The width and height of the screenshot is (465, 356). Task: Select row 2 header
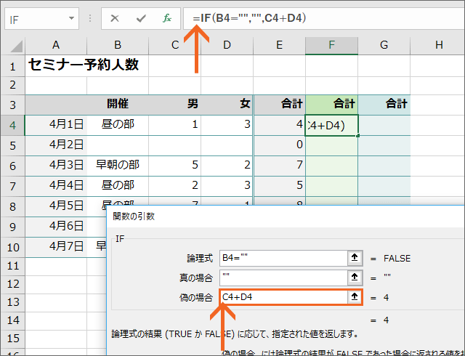tap(13, 86)
